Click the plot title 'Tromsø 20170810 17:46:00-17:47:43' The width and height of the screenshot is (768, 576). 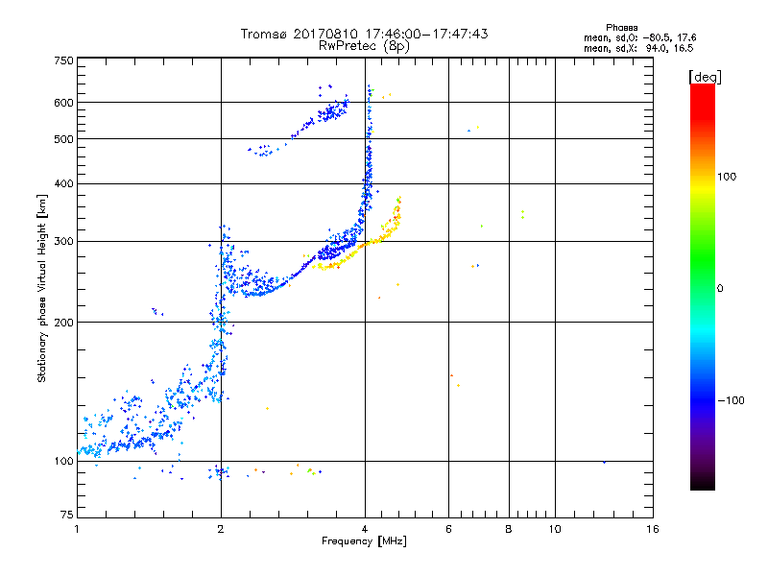pos(364,34)
